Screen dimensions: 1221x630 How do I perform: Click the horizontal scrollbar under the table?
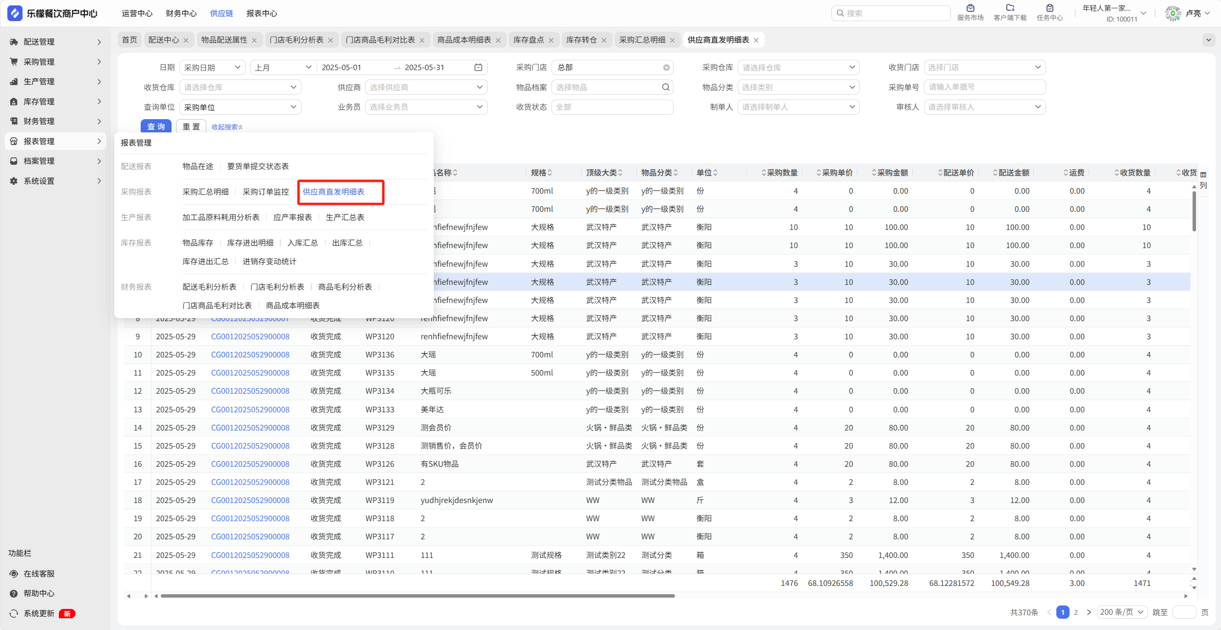pyautogui.click(x=418, y=596)
